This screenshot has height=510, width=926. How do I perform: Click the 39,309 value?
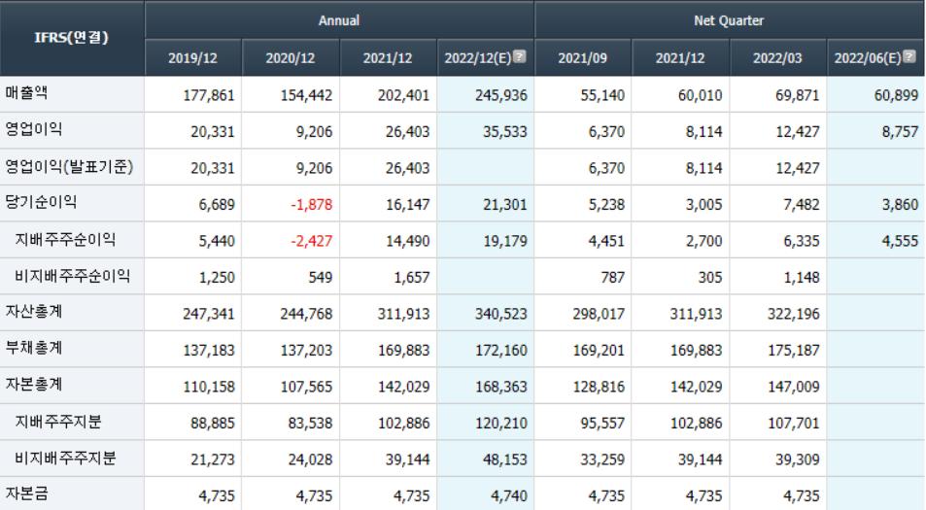(798, 459)
